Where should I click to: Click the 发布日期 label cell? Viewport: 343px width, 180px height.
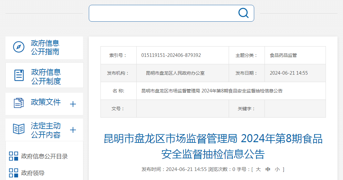[x=247, y=73]
